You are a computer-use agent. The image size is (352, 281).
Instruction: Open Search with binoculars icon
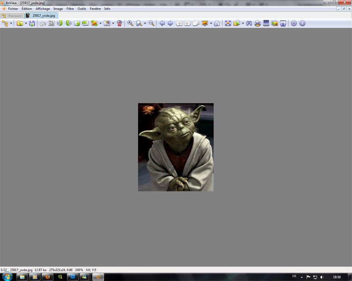(249, 23)
